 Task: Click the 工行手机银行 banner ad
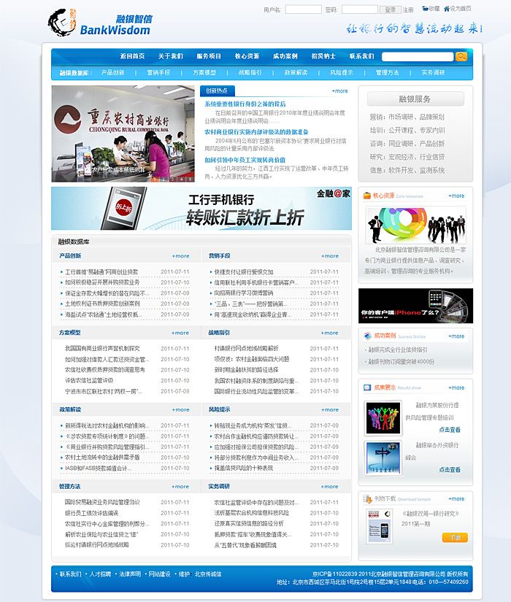click(x=201, y=209)
